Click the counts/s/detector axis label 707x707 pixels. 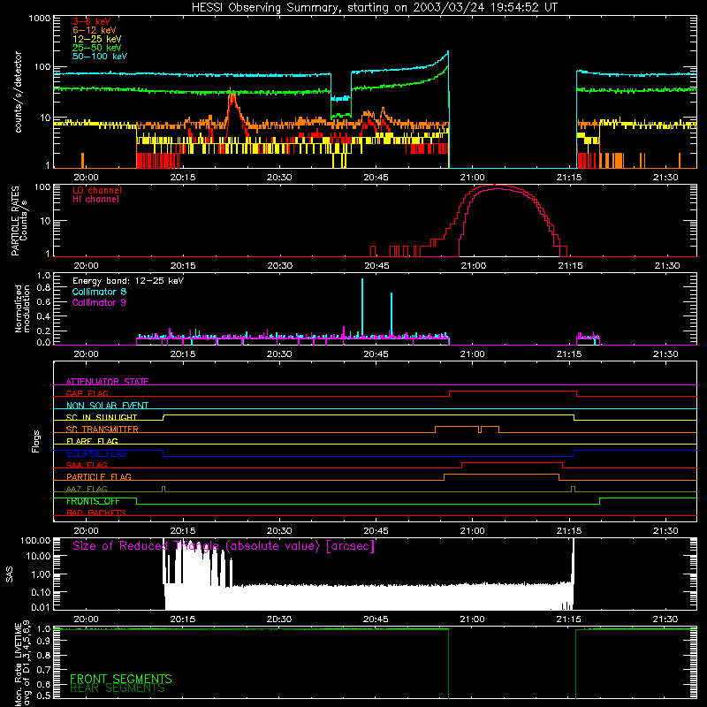tap(18, 92)
